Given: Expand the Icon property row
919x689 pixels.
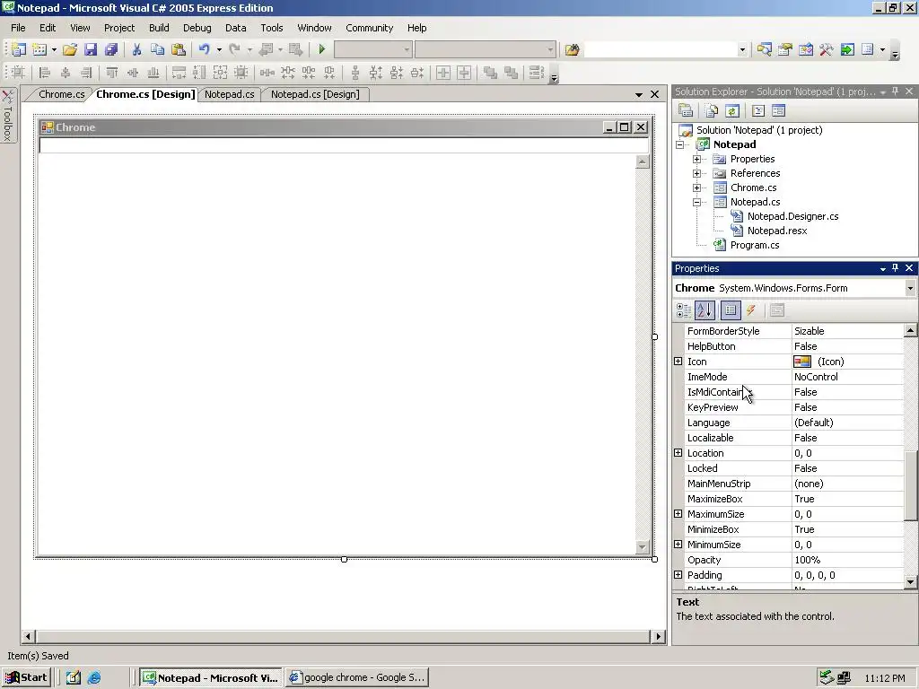Looking at the screenshot, I should click(x=678, y=362).
